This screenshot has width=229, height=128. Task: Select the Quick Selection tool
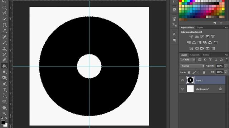tap(4, 19)
